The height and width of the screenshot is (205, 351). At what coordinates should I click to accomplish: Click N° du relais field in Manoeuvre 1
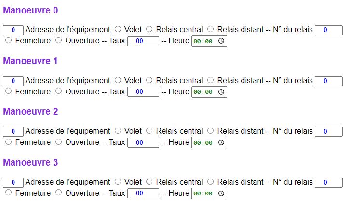(329, 81)
